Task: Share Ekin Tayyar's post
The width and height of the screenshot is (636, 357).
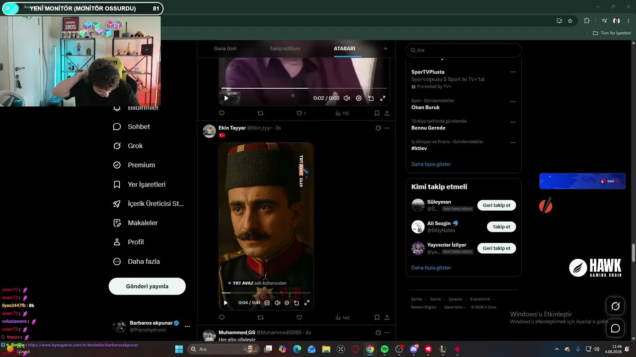Action: 387,317
